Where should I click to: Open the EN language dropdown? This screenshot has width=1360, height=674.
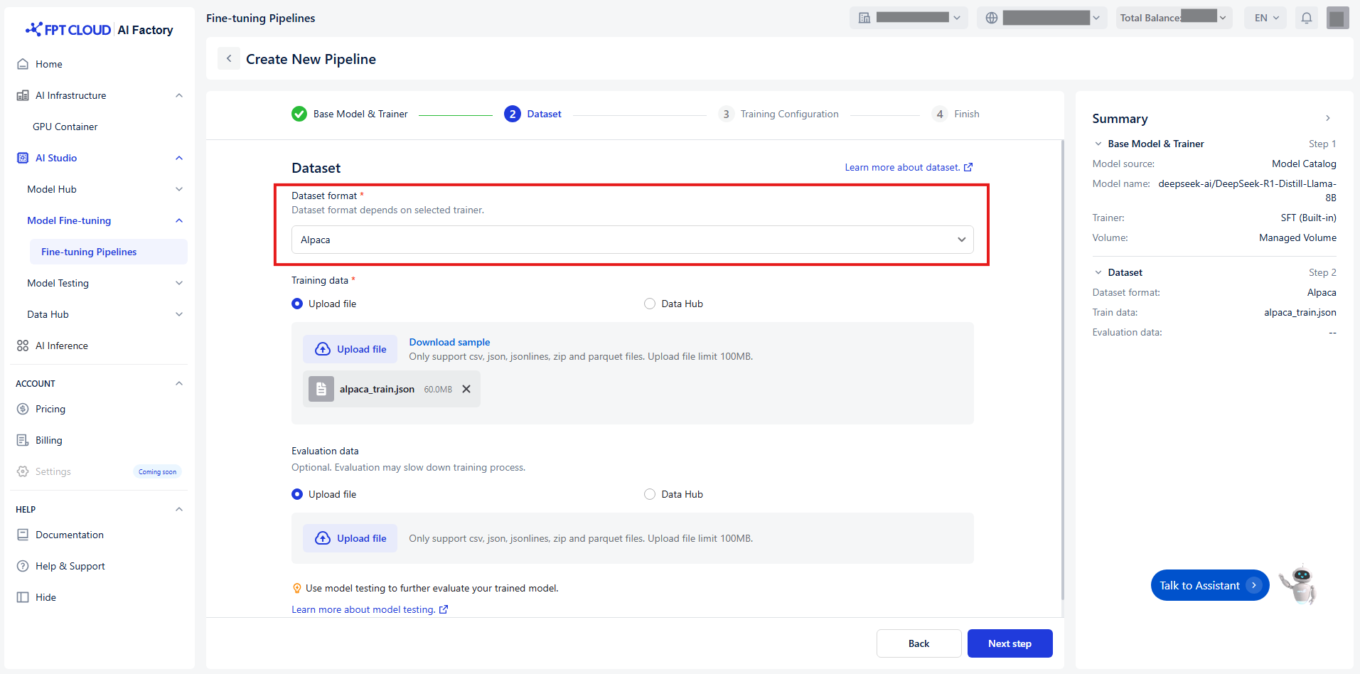pyautogui.click(x=1266, y=18)
